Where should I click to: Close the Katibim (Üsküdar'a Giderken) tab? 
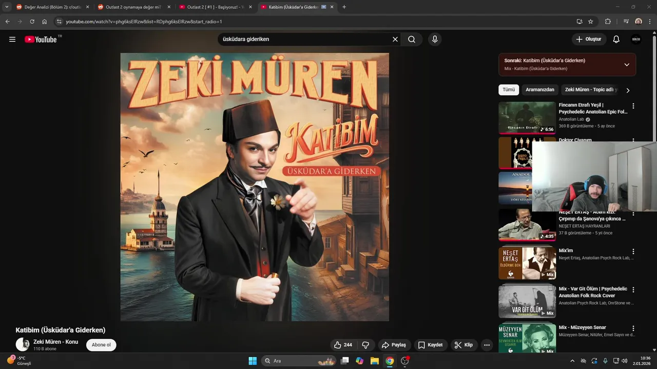click(332, 7)
